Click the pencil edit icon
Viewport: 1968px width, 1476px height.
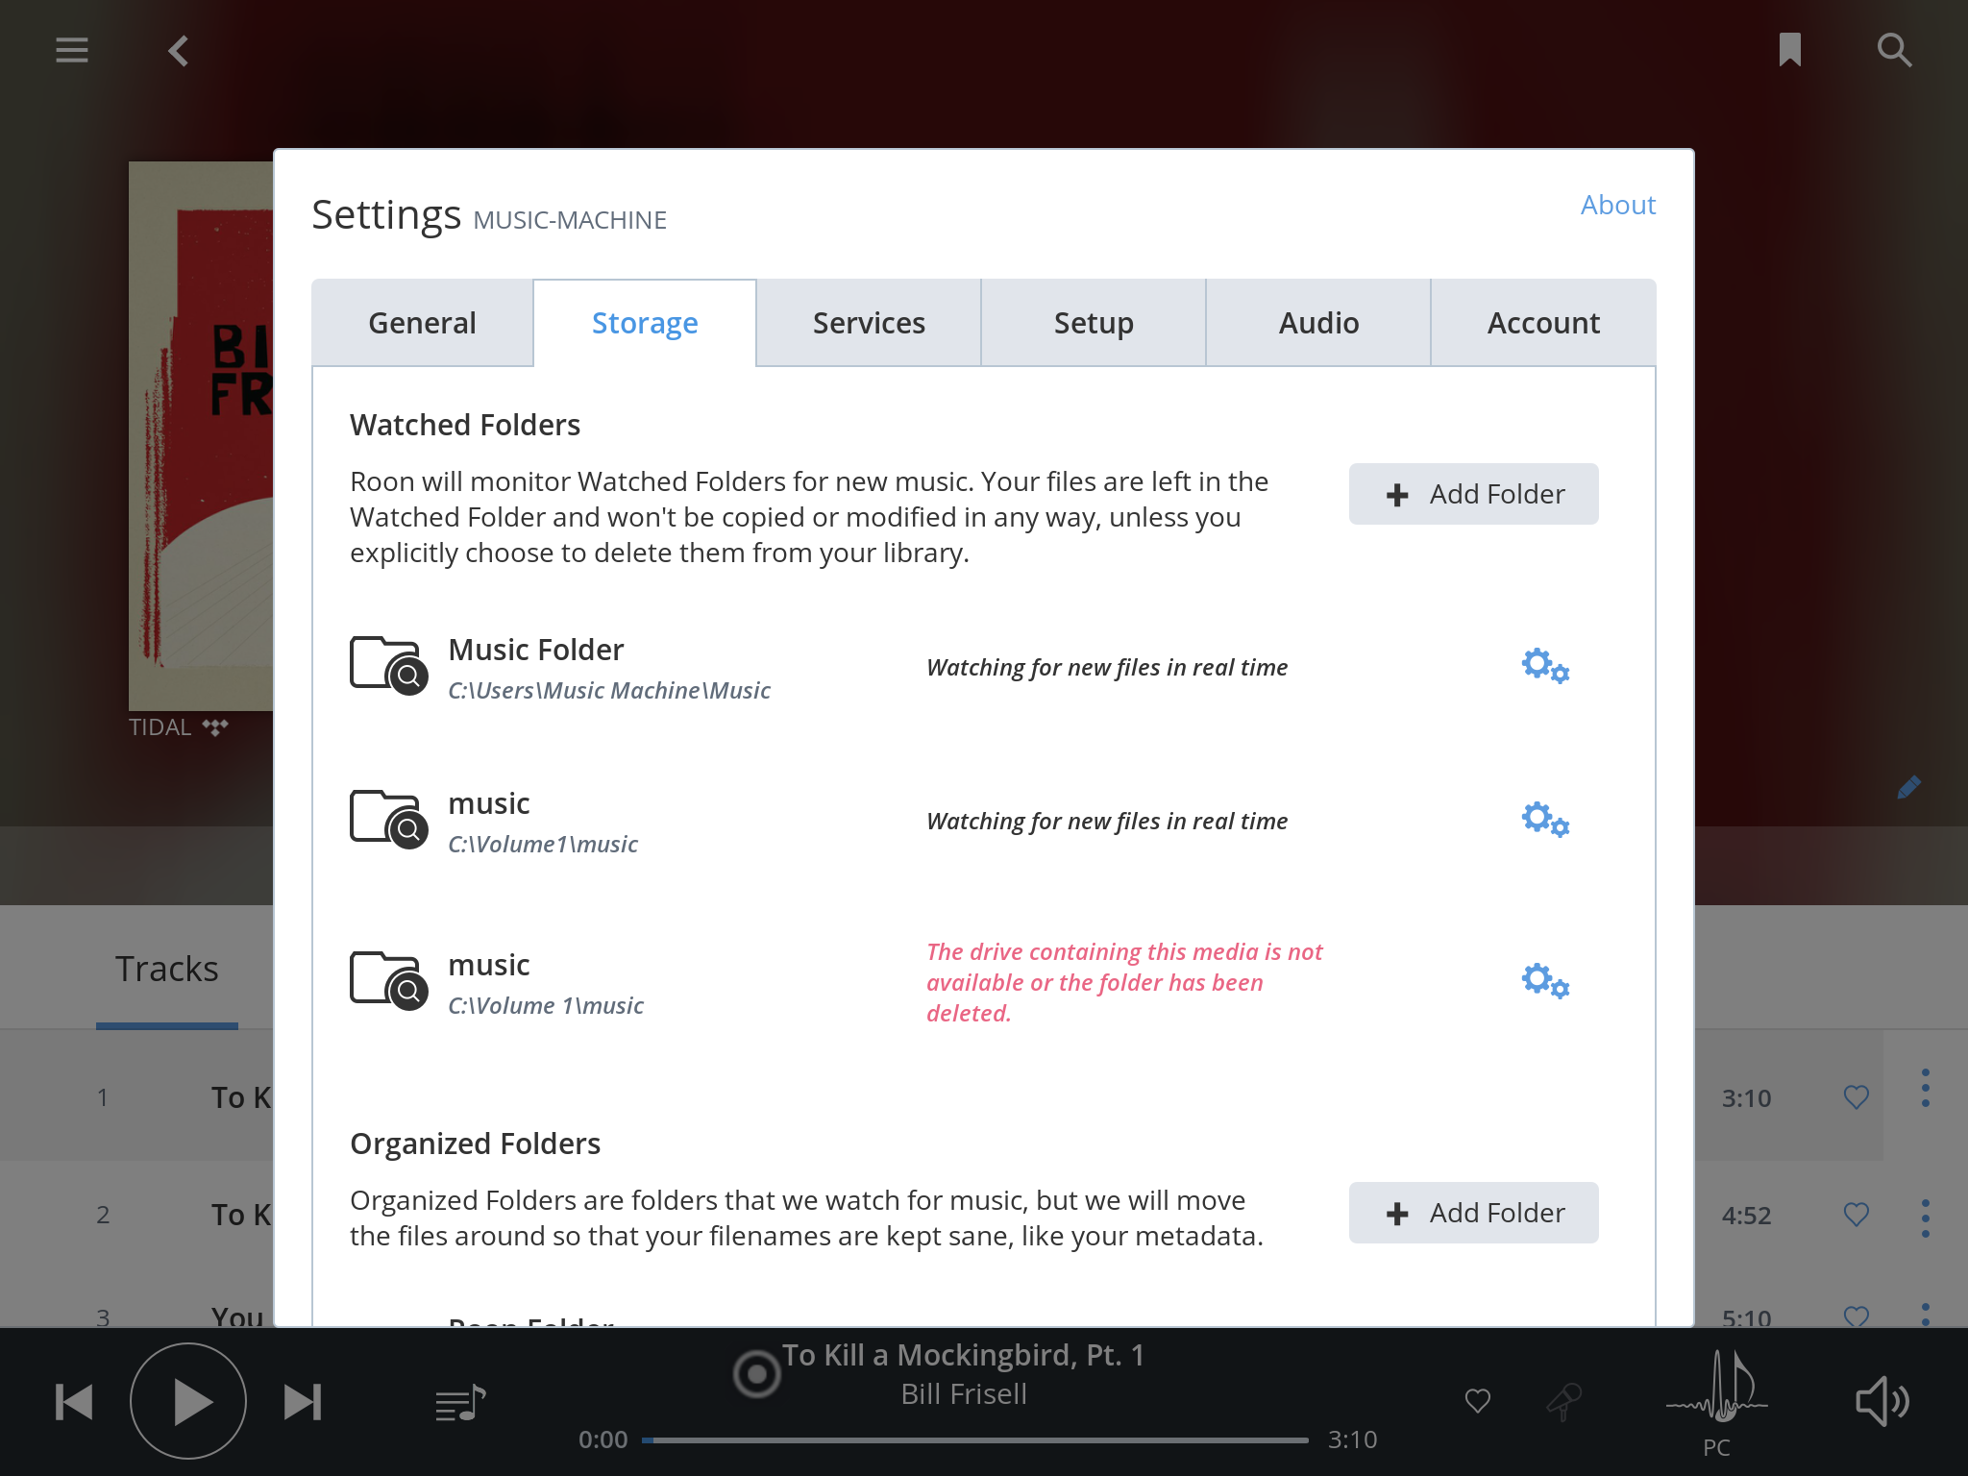1909,788
